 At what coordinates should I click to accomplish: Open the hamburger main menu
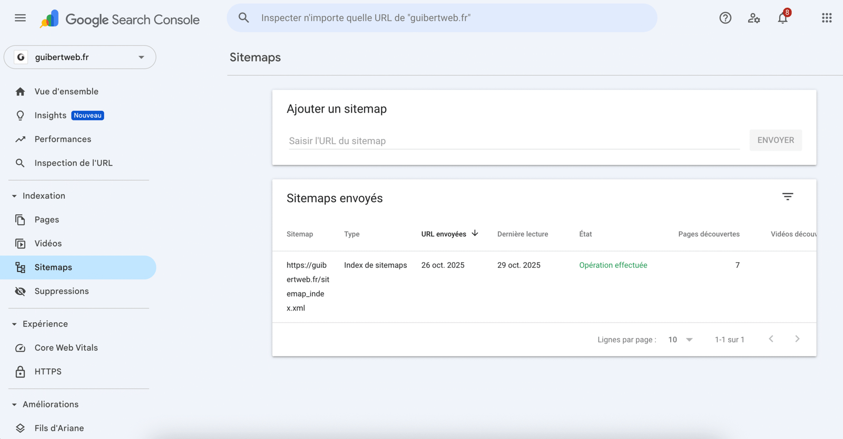point(20,18)
